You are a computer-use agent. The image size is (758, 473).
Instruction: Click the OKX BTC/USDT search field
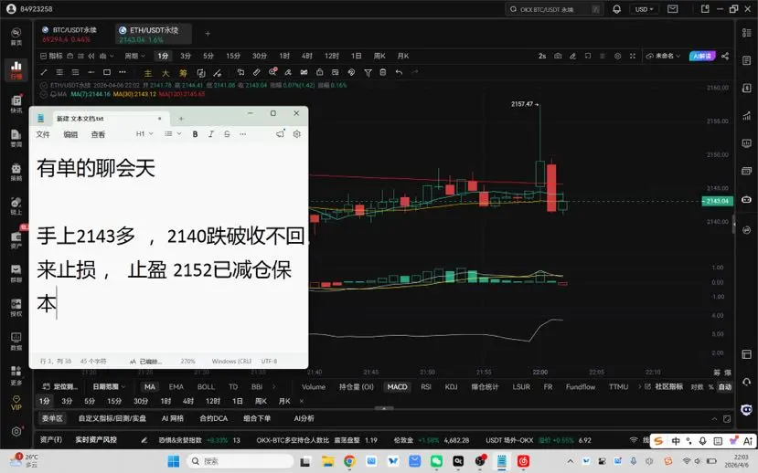click(554, 9)
